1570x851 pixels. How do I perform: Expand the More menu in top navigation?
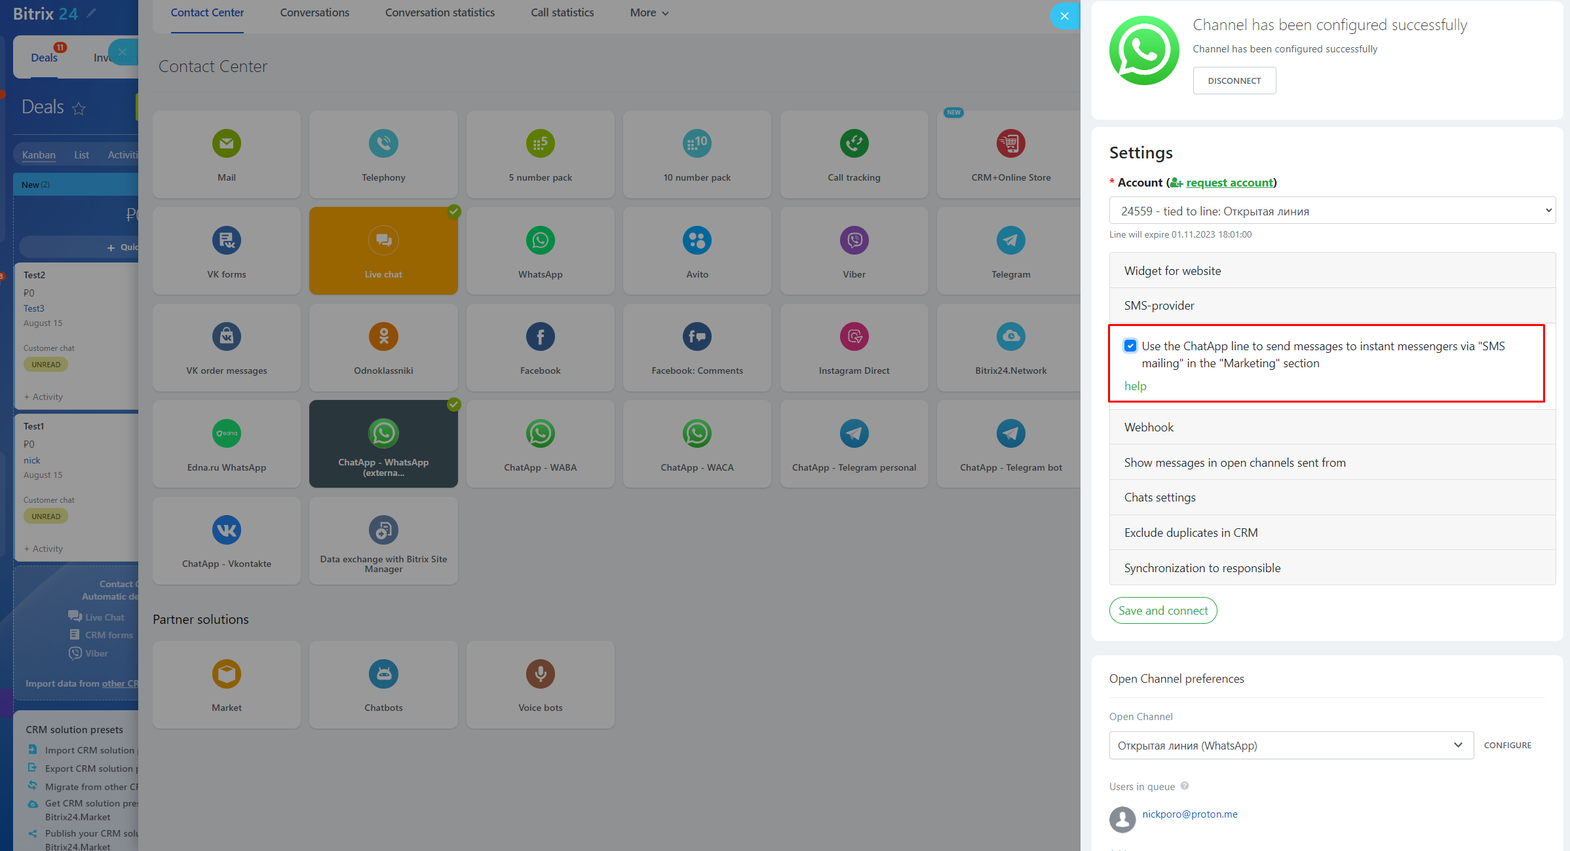[x=649, y=12]
